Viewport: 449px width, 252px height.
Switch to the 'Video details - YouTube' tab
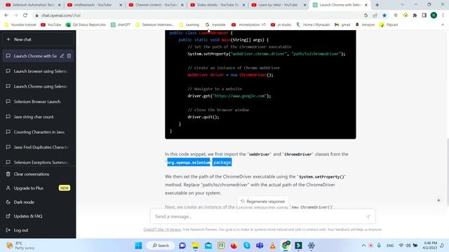tap(217, 5)
